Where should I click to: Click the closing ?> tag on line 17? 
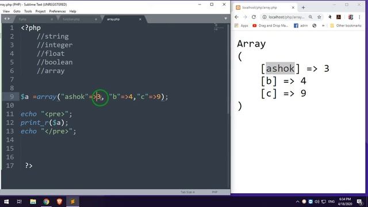pos(29,166)
